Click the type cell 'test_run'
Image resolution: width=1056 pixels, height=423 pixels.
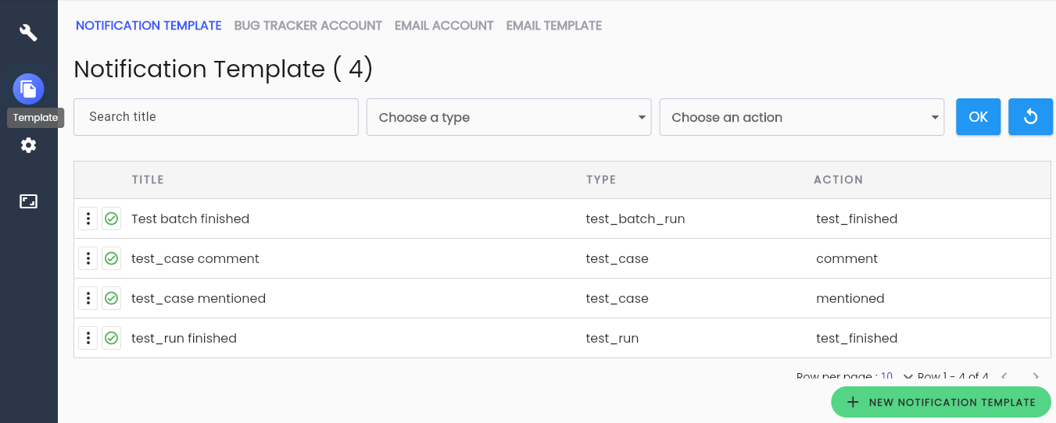click(612, 339)
